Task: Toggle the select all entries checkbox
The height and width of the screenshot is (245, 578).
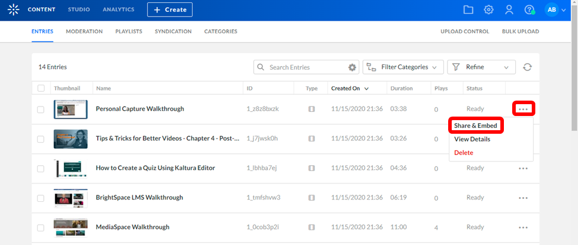Action: pos(41,88)
